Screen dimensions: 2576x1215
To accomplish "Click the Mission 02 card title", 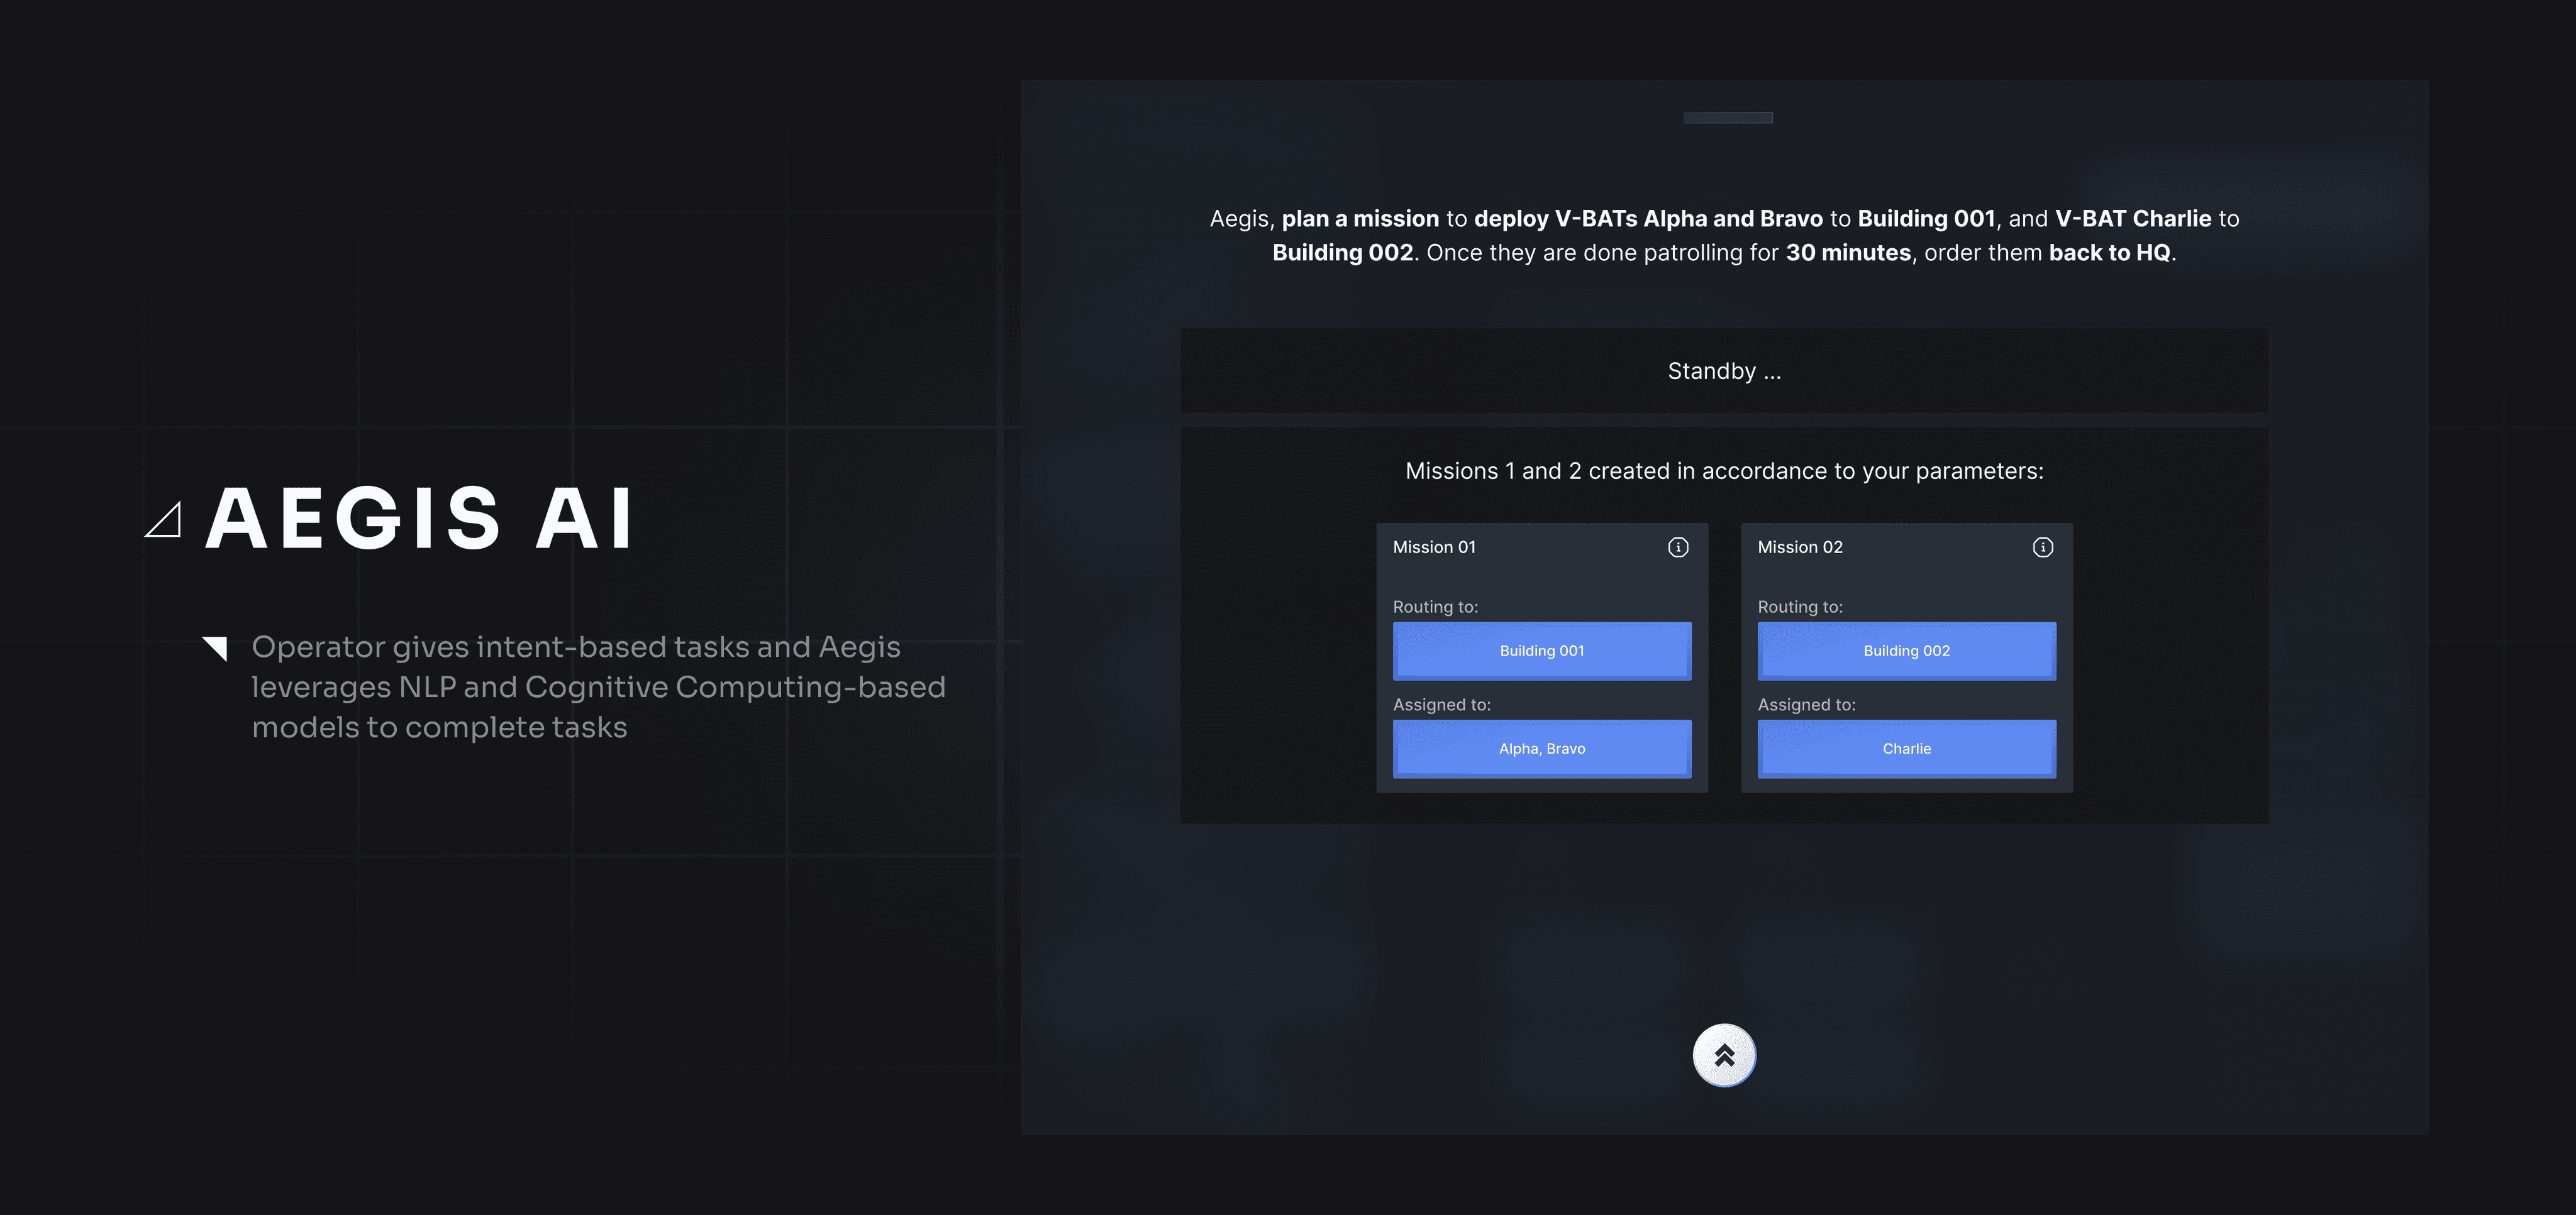I will click(1800, 547).
